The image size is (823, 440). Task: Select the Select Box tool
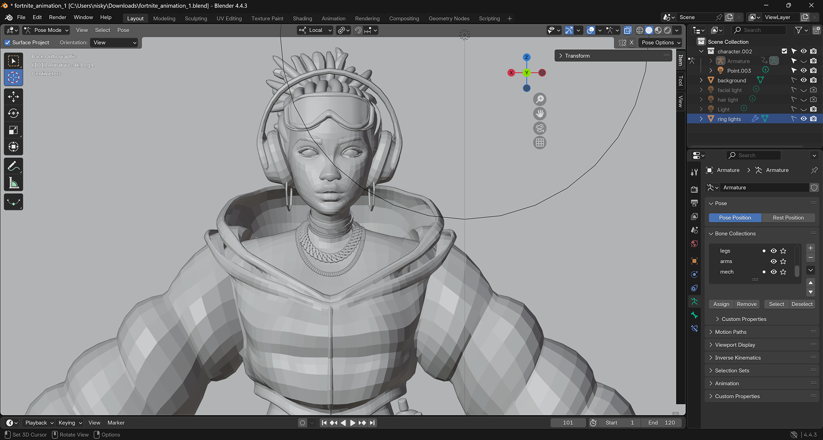13,61
